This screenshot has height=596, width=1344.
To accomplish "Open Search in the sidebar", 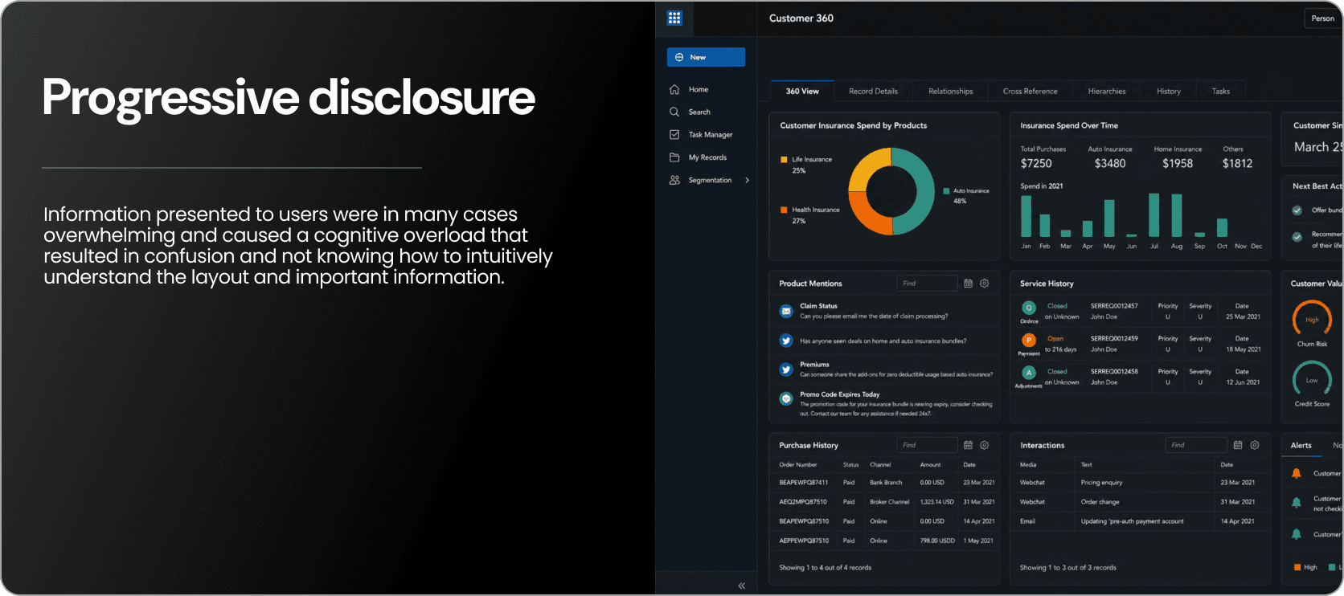I will pos(699,112).
